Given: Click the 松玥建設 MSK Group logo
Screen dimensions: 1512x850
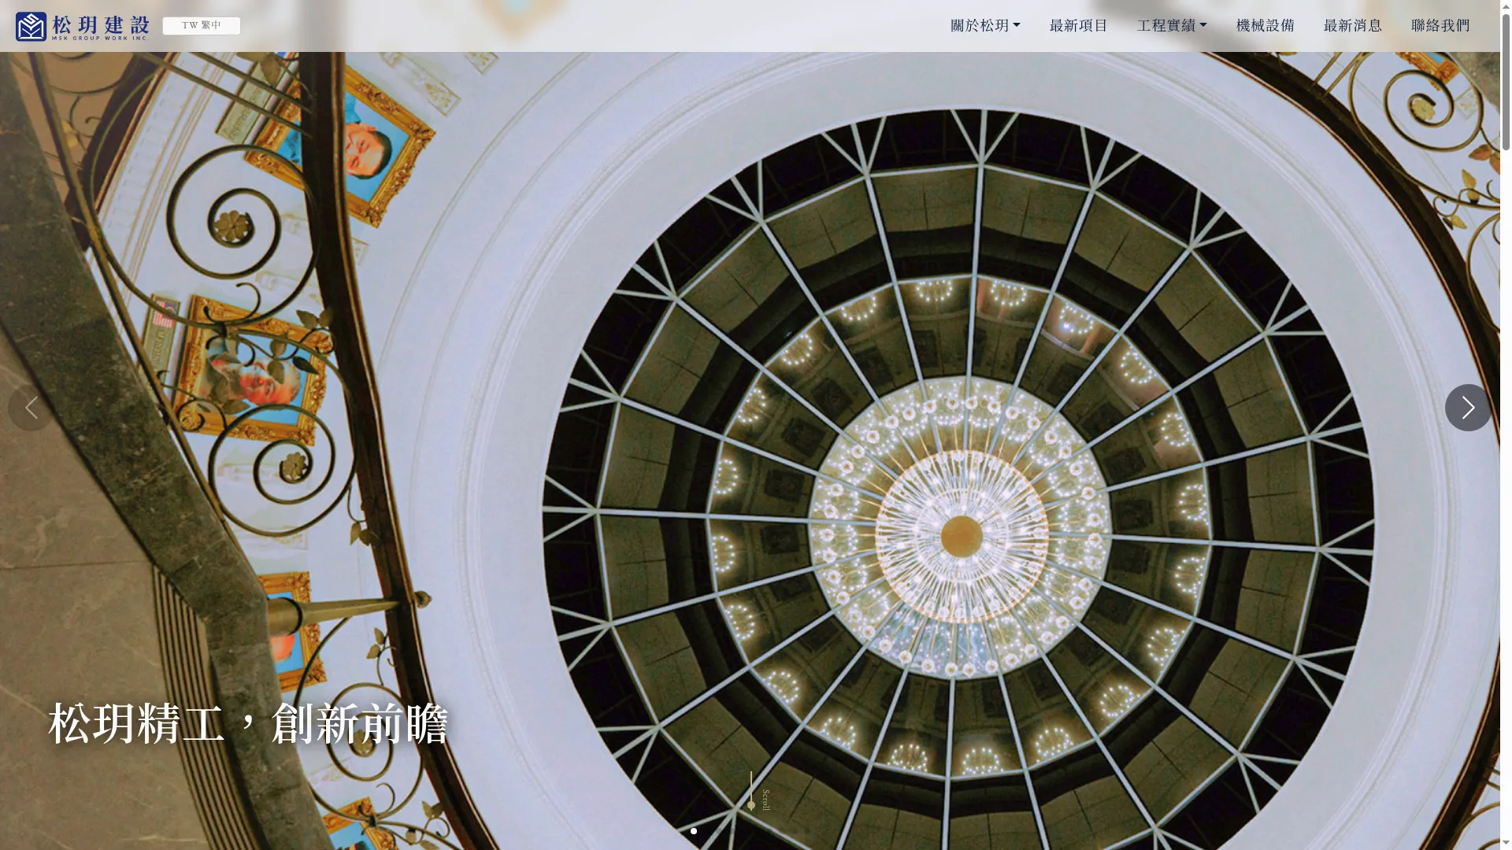Looking at the screenshot, I should tap(82, 26).
